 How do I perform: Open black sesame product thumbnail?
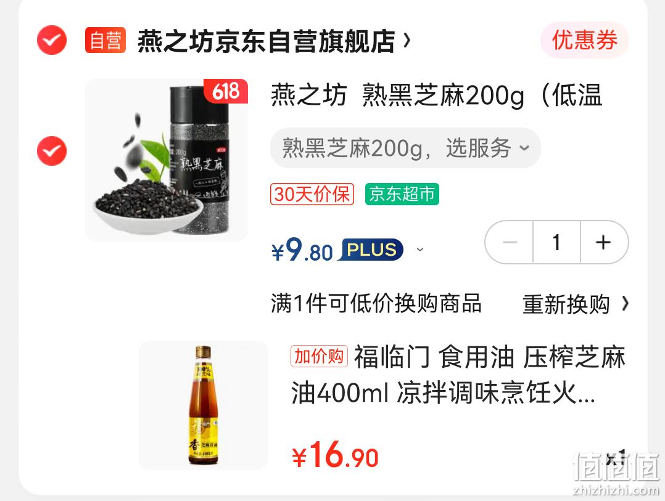click(x=167, y=160)
